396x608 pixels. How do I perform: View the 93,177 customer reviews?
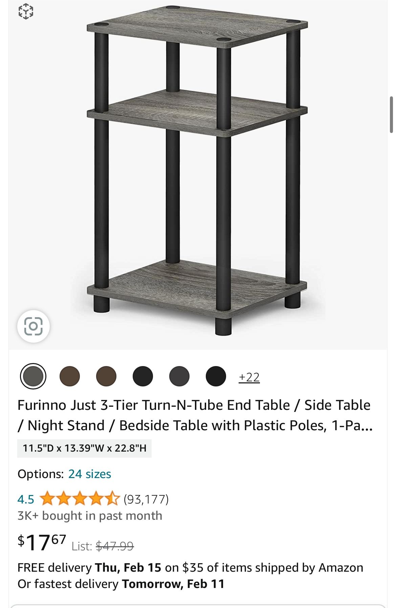point(146,499)
